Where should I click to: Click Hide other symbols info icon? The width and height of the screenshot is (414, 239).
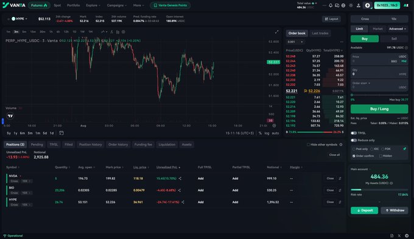point(341,144)
